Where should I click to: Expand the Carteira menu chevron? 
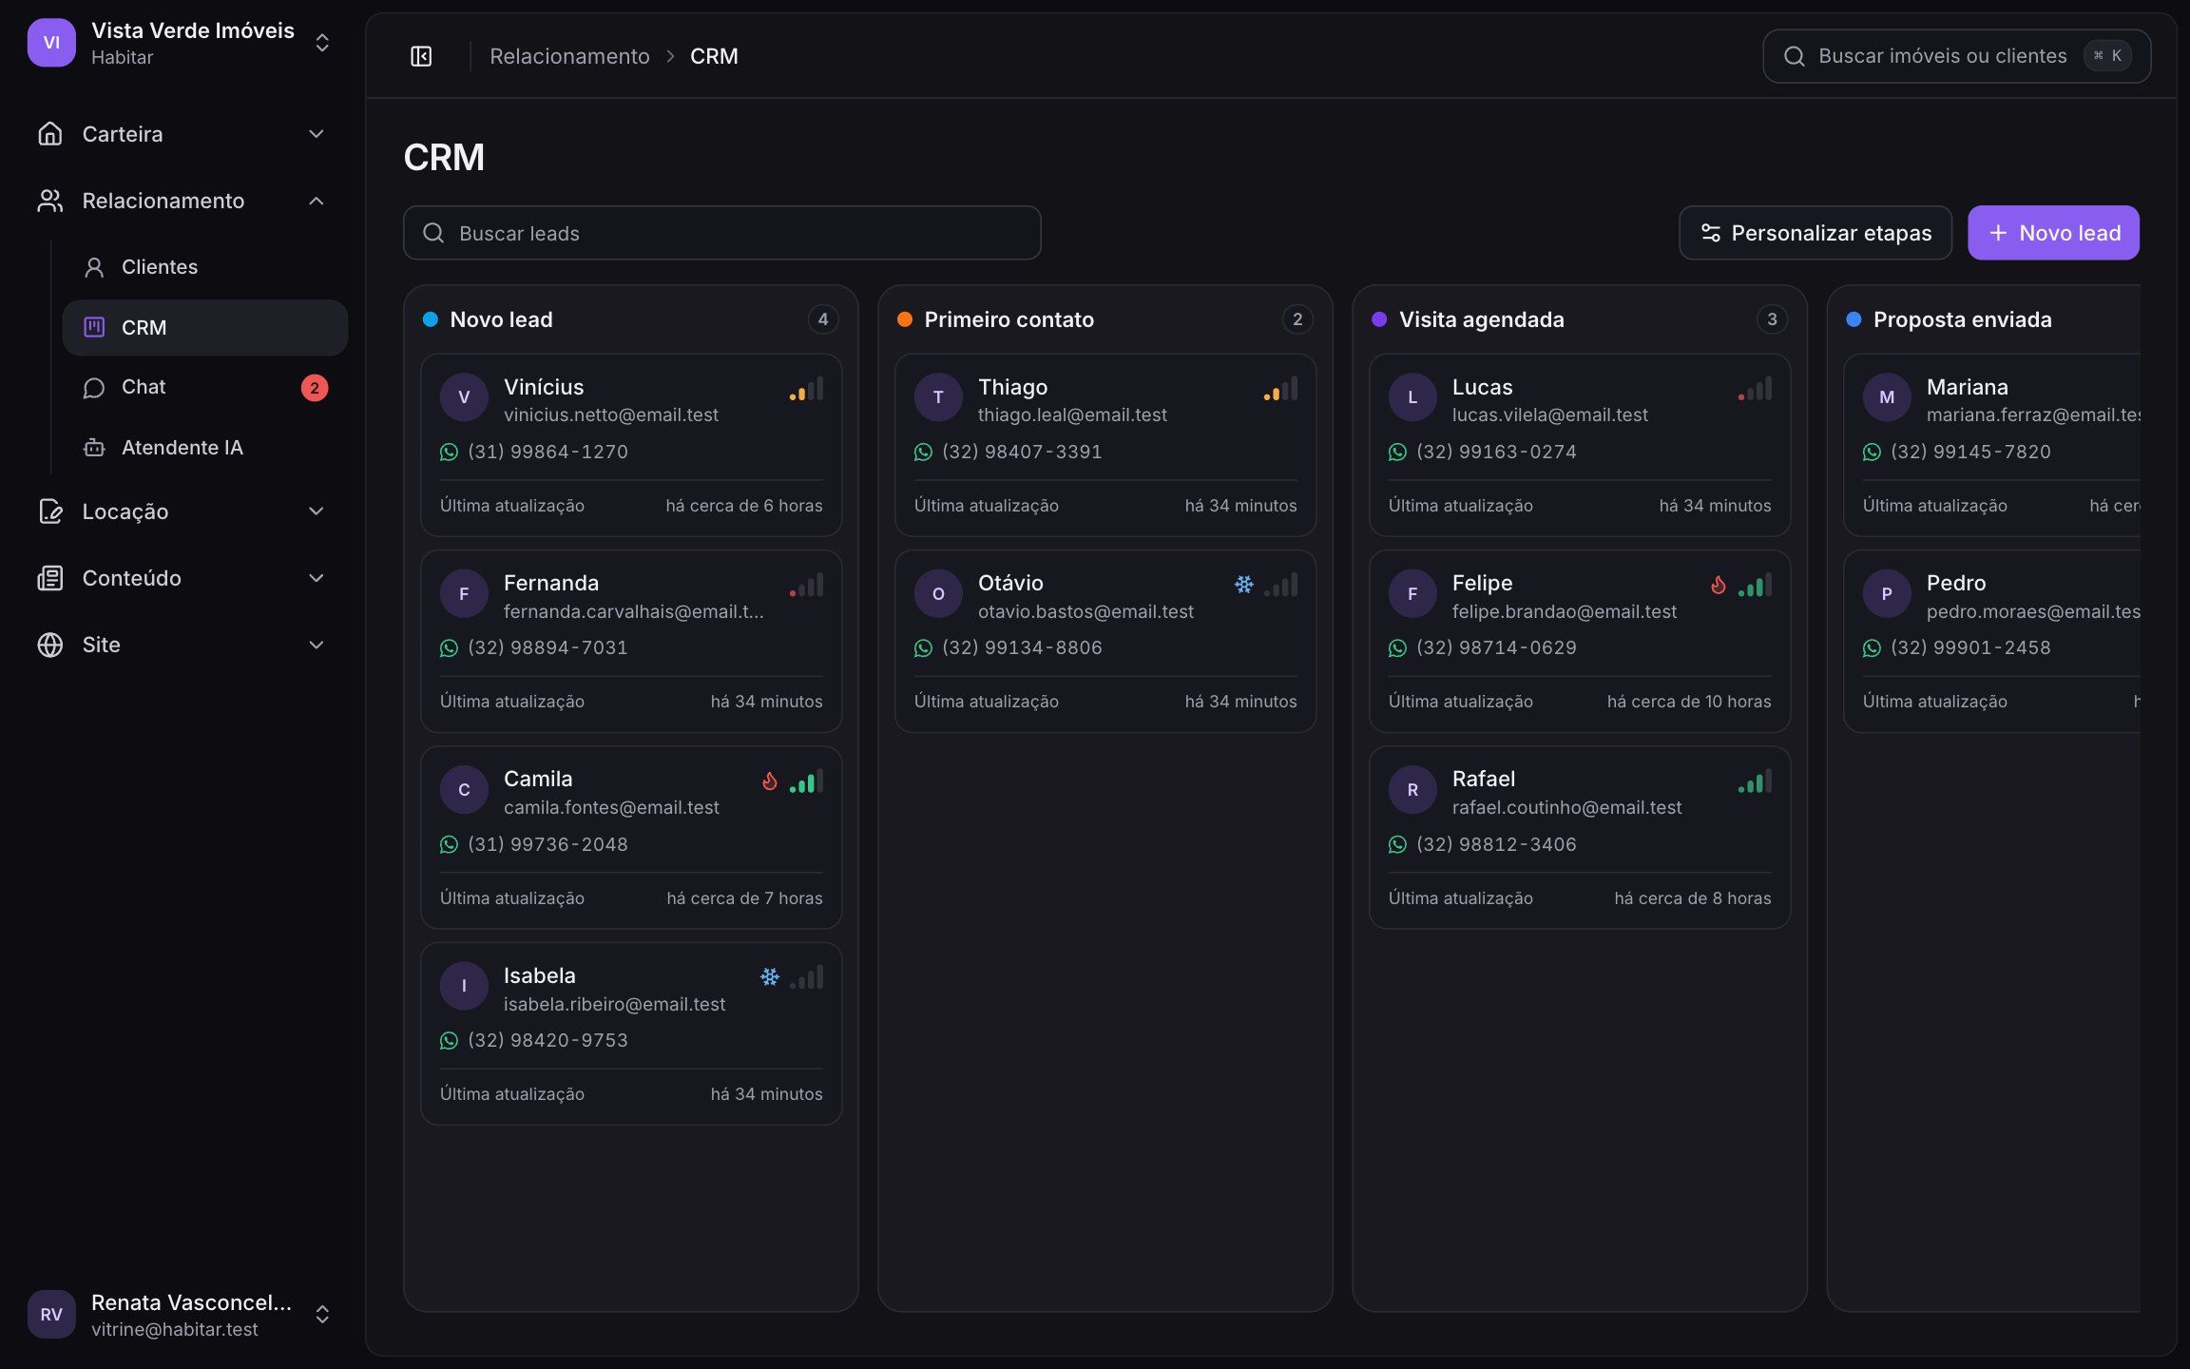[317, 134]
